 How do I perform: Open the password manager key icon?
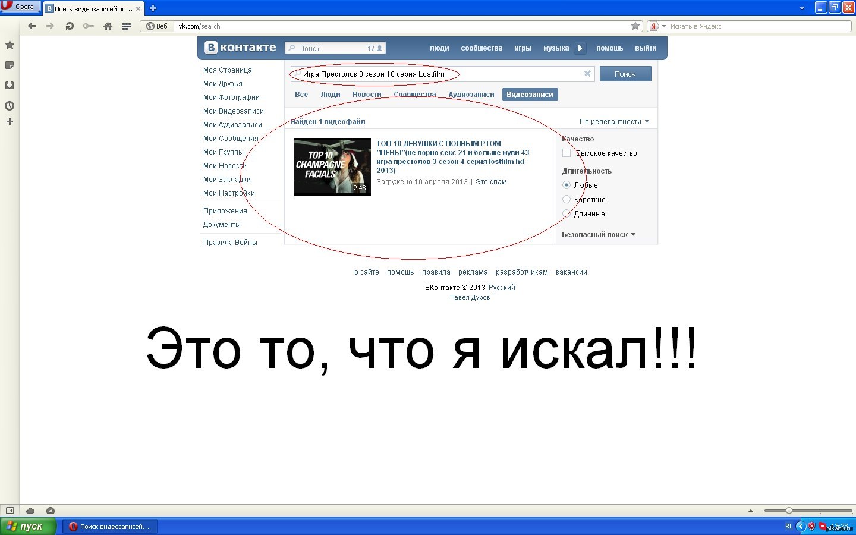89,26
